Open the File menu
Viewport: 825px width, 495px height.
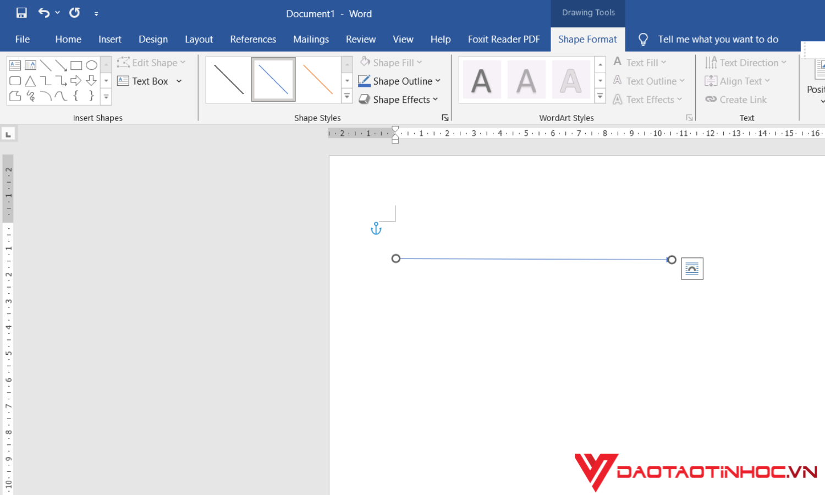tap(23, 39)
